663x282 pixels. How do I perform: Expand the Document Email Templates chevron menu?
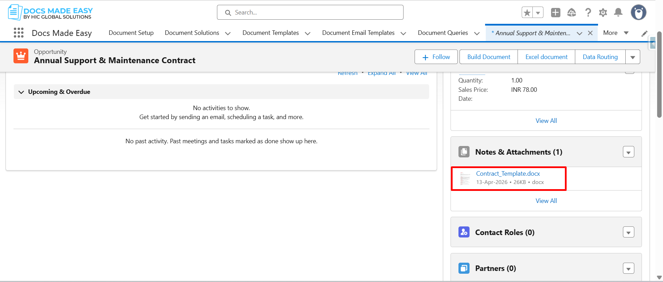[403, 33]
